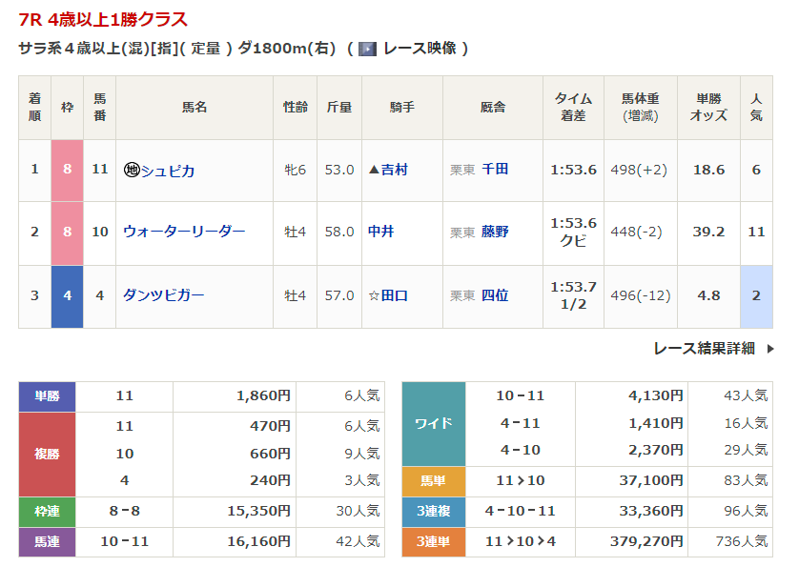
Task: Open jockey 中井 profile
Action: click(x=380, y=232)
